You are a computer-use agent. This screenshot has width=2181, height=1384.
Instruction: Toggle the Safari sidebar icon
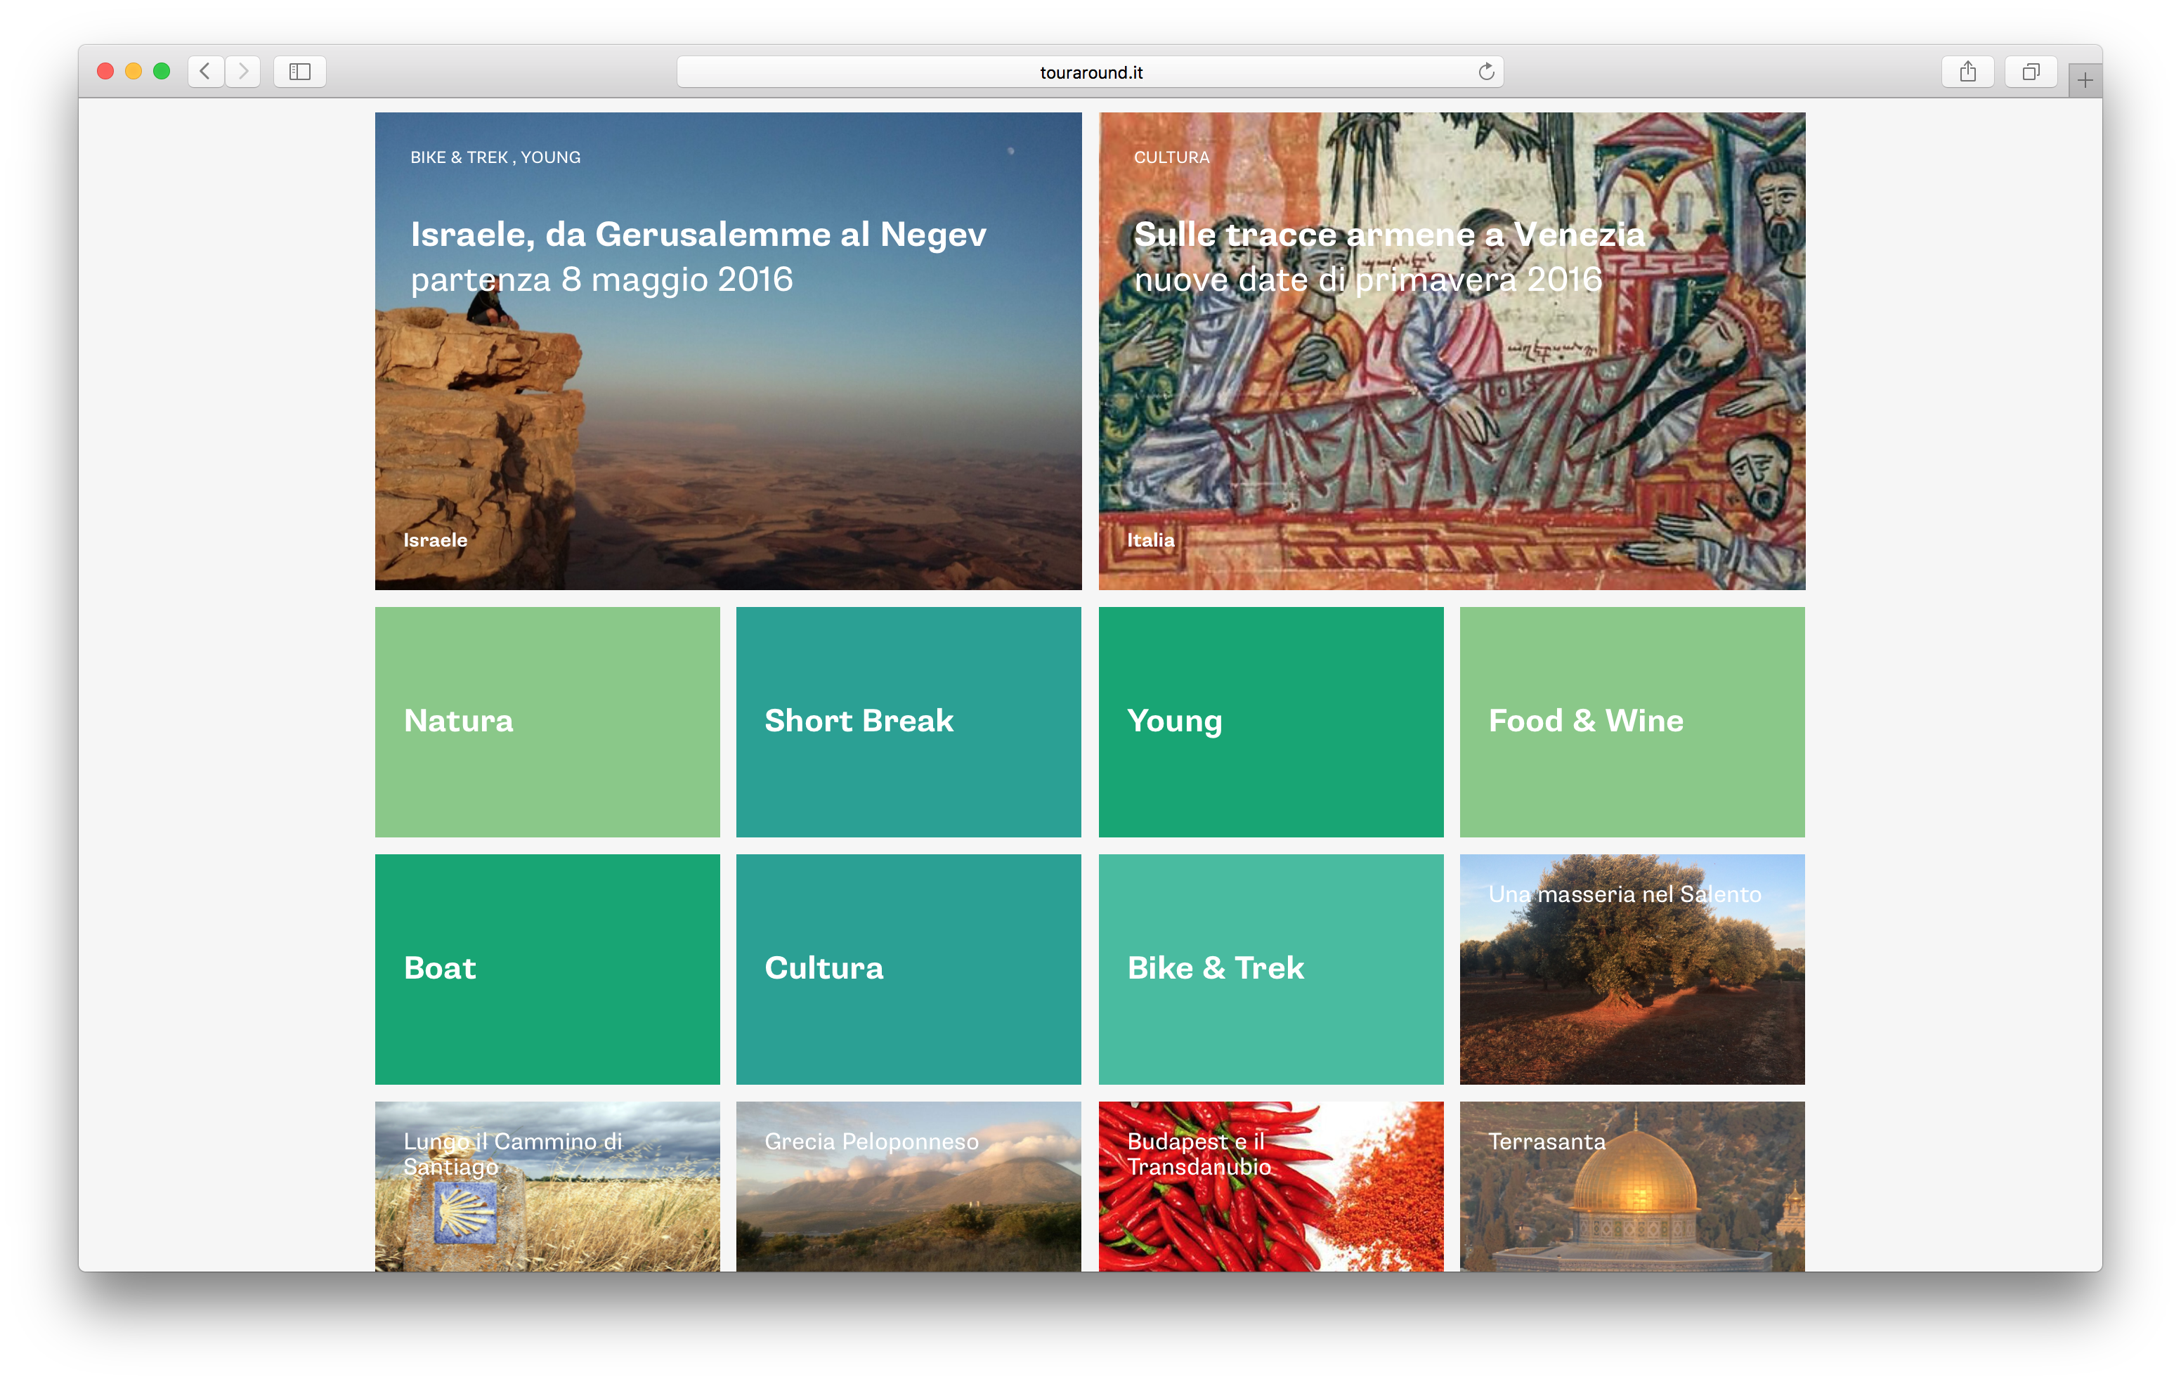(x=300, y=72)
